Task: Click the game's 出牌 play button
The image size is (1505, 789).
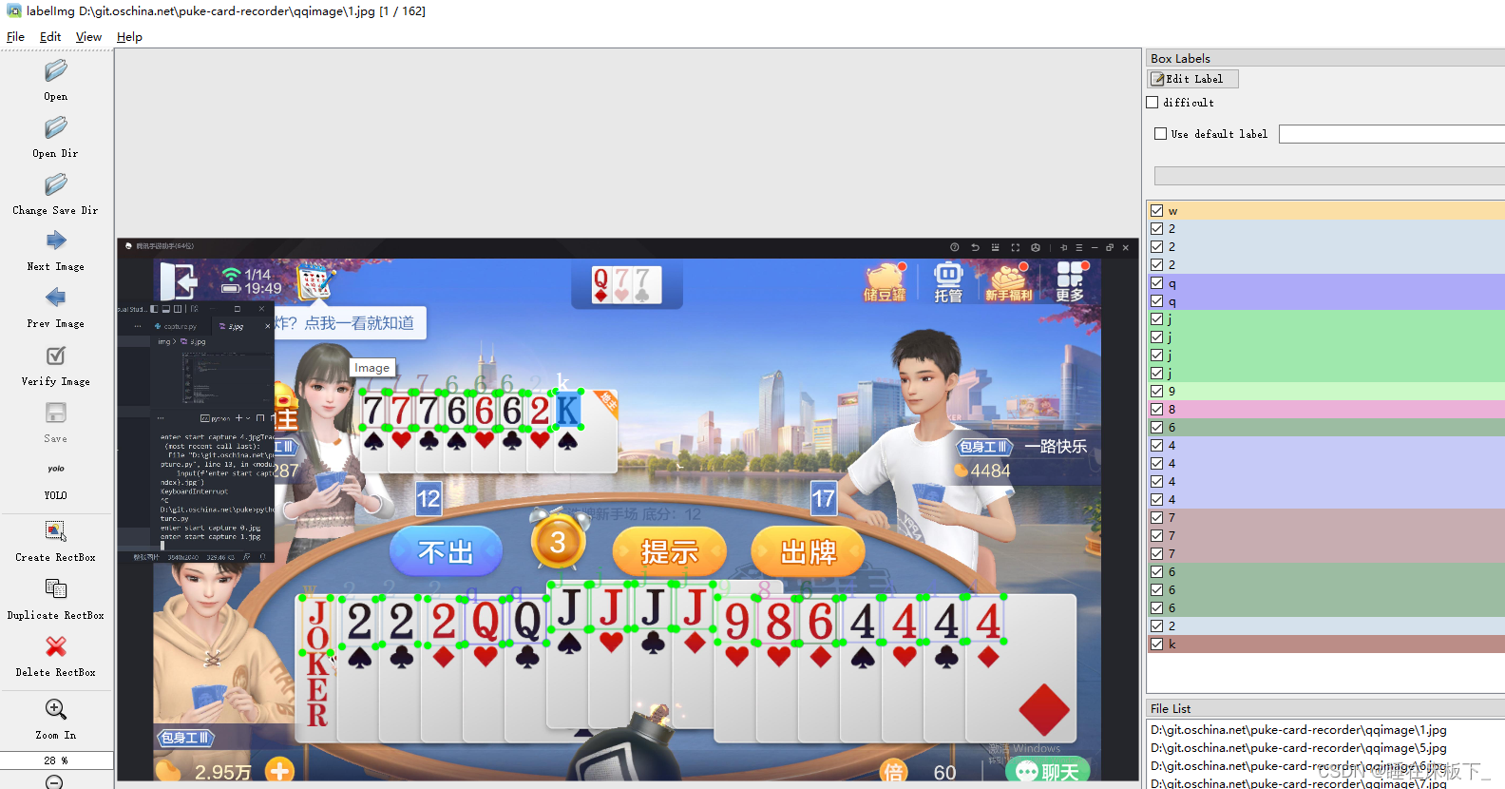Action: pos(809,551)
